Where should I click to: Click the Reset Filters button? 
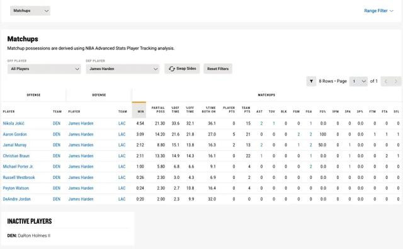(x=218, y=69)
